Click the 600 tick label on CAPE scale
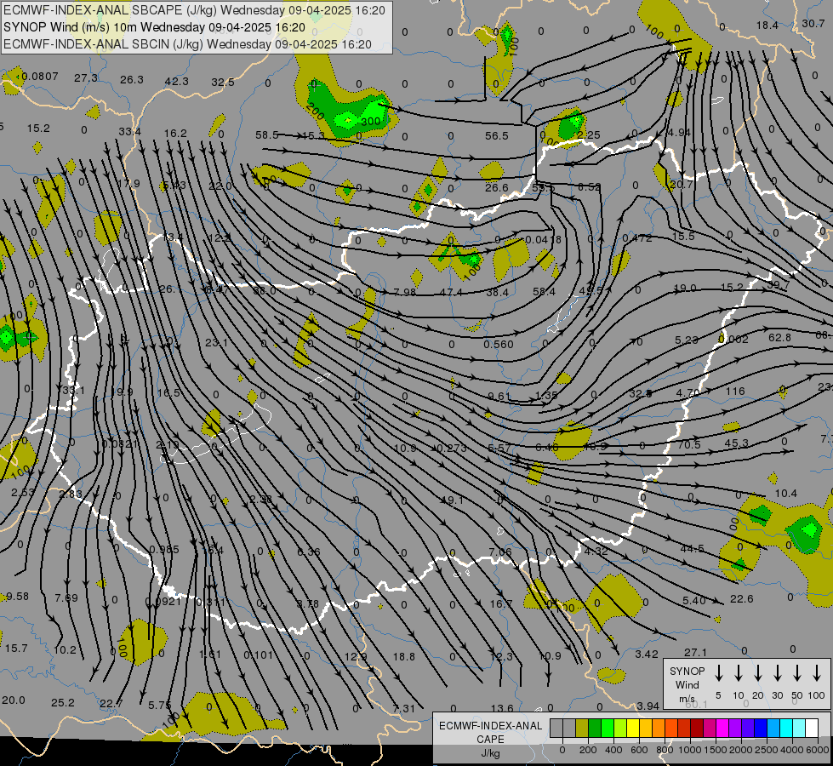The image size is (833, 766). point(638,750)
